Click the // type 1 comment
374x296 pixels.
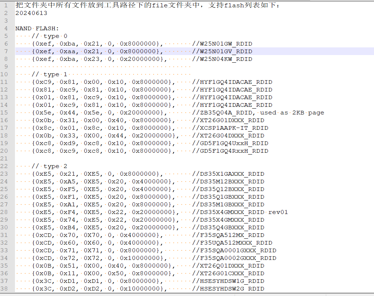click(50, 74)
